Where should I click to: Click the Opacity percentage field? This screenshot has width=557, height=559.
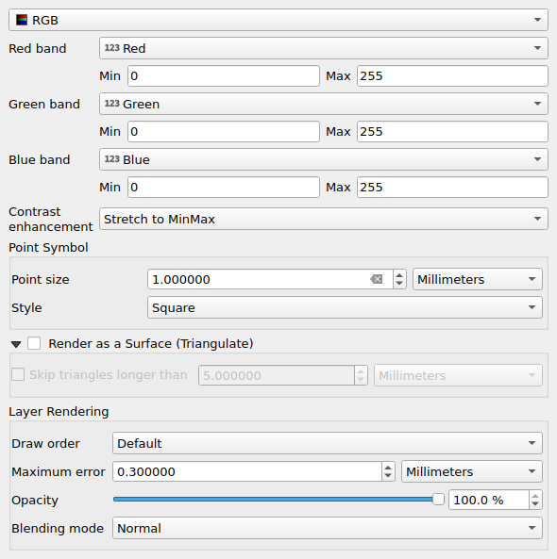click(489, 500)
